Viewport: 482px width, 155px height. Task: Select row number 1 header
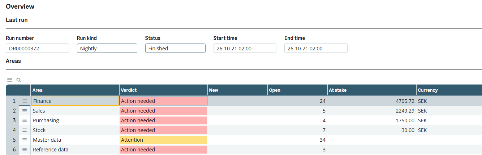(12, 101)
